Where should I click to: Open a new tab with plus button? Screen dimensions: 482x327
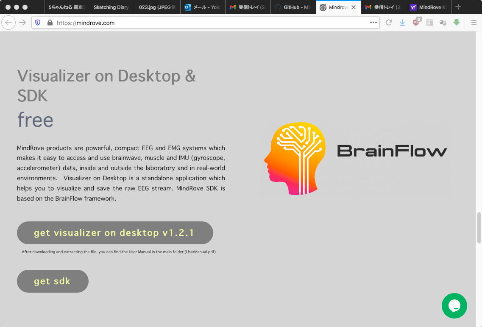(x=458, y=7)
